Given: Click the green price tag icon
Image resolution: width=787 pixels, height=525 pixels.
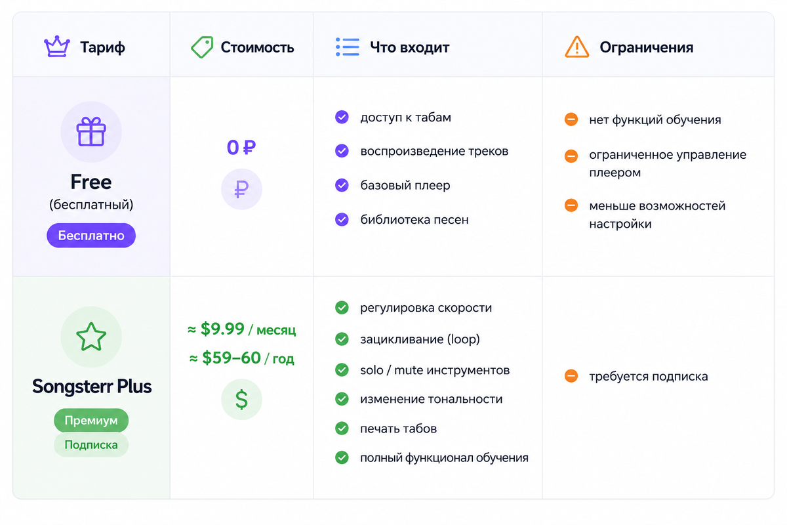Looking at the screenshot, I should pos(202,47).
